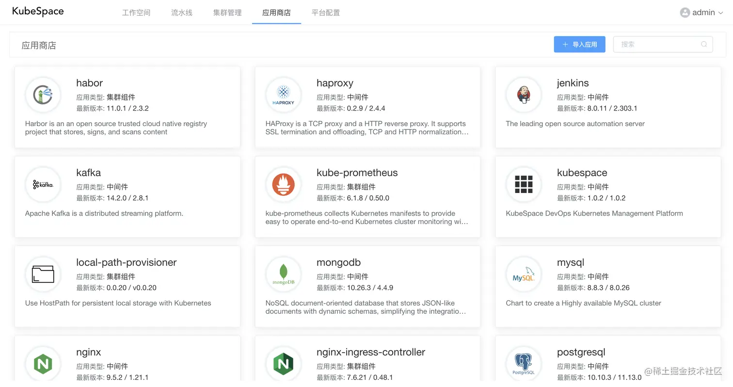Select the MySQL dolphin logo
The height and width of the screenshot is (387, 733).
[x=524, y=274]
